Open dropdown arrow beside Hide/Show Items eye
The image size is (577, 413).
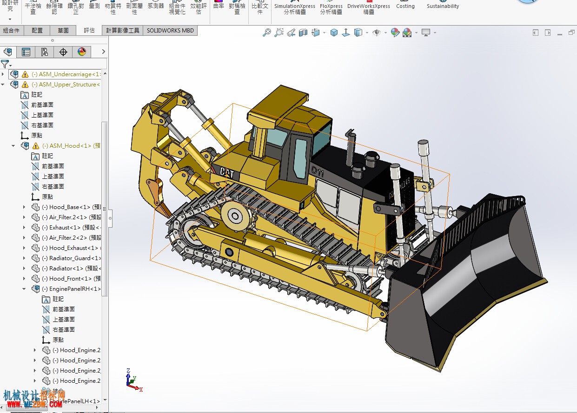click(x=386, y=33)
